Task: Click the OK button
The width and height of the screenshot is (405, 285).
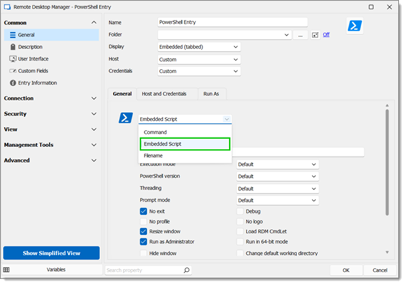Action: (x=346, y=270)
